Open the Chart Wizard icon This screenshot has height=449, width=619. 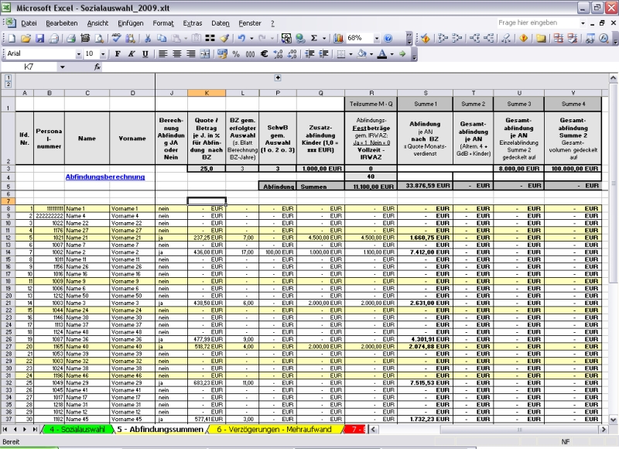click(x=338, y=38)
